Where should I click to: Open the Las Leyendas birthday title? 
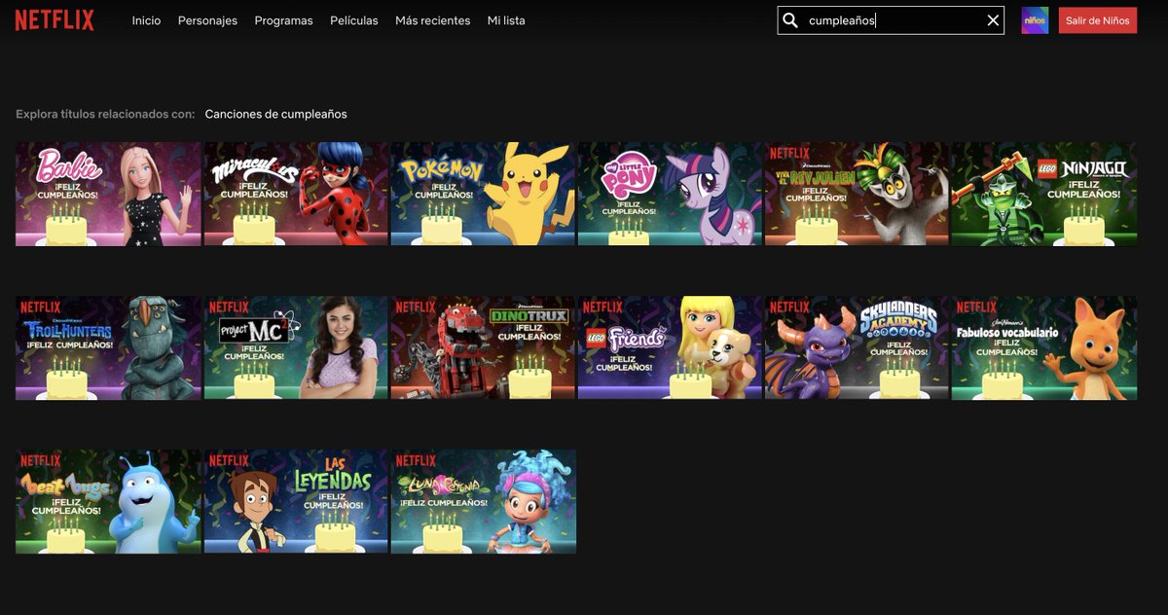[296, 502]
